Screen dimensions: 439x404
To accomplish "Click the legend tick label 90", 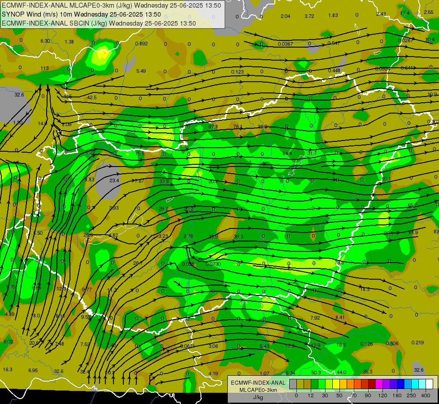I will point(368,395).
